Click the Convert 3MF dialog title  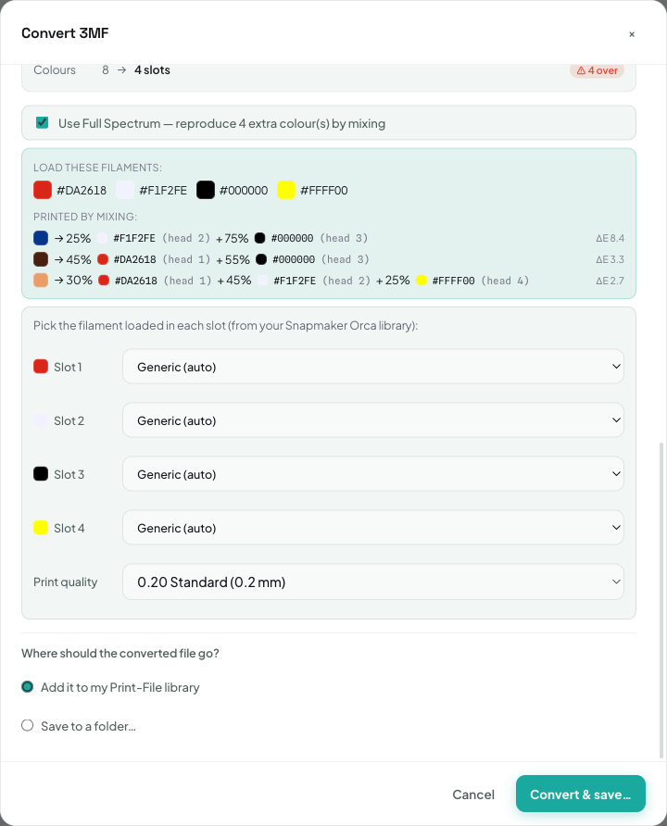[x=65, y=33]
